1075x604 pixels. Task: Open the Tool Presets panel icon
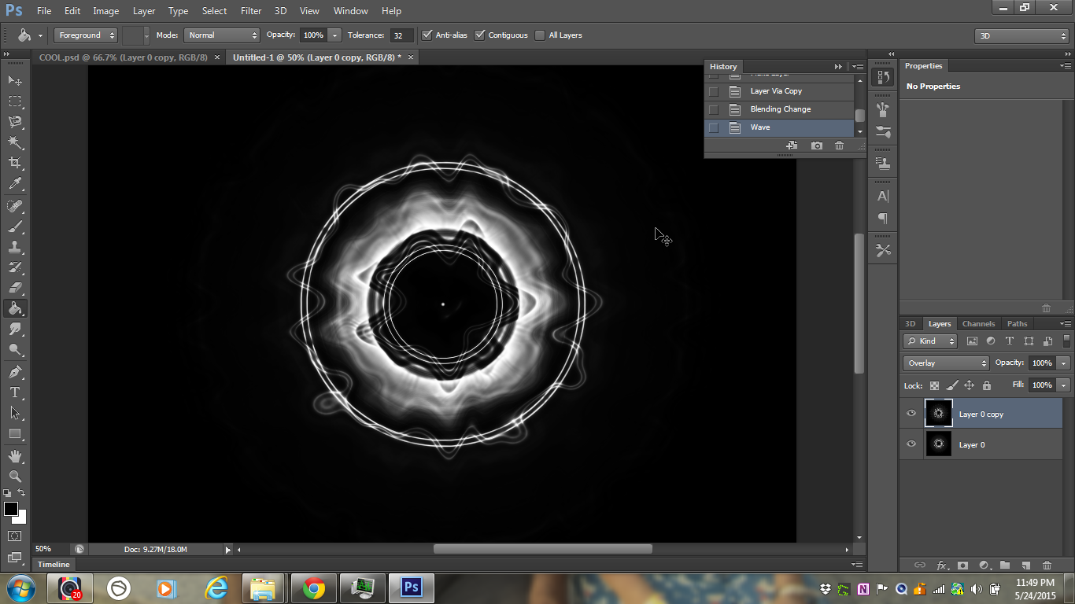click(x=883, y=250)
